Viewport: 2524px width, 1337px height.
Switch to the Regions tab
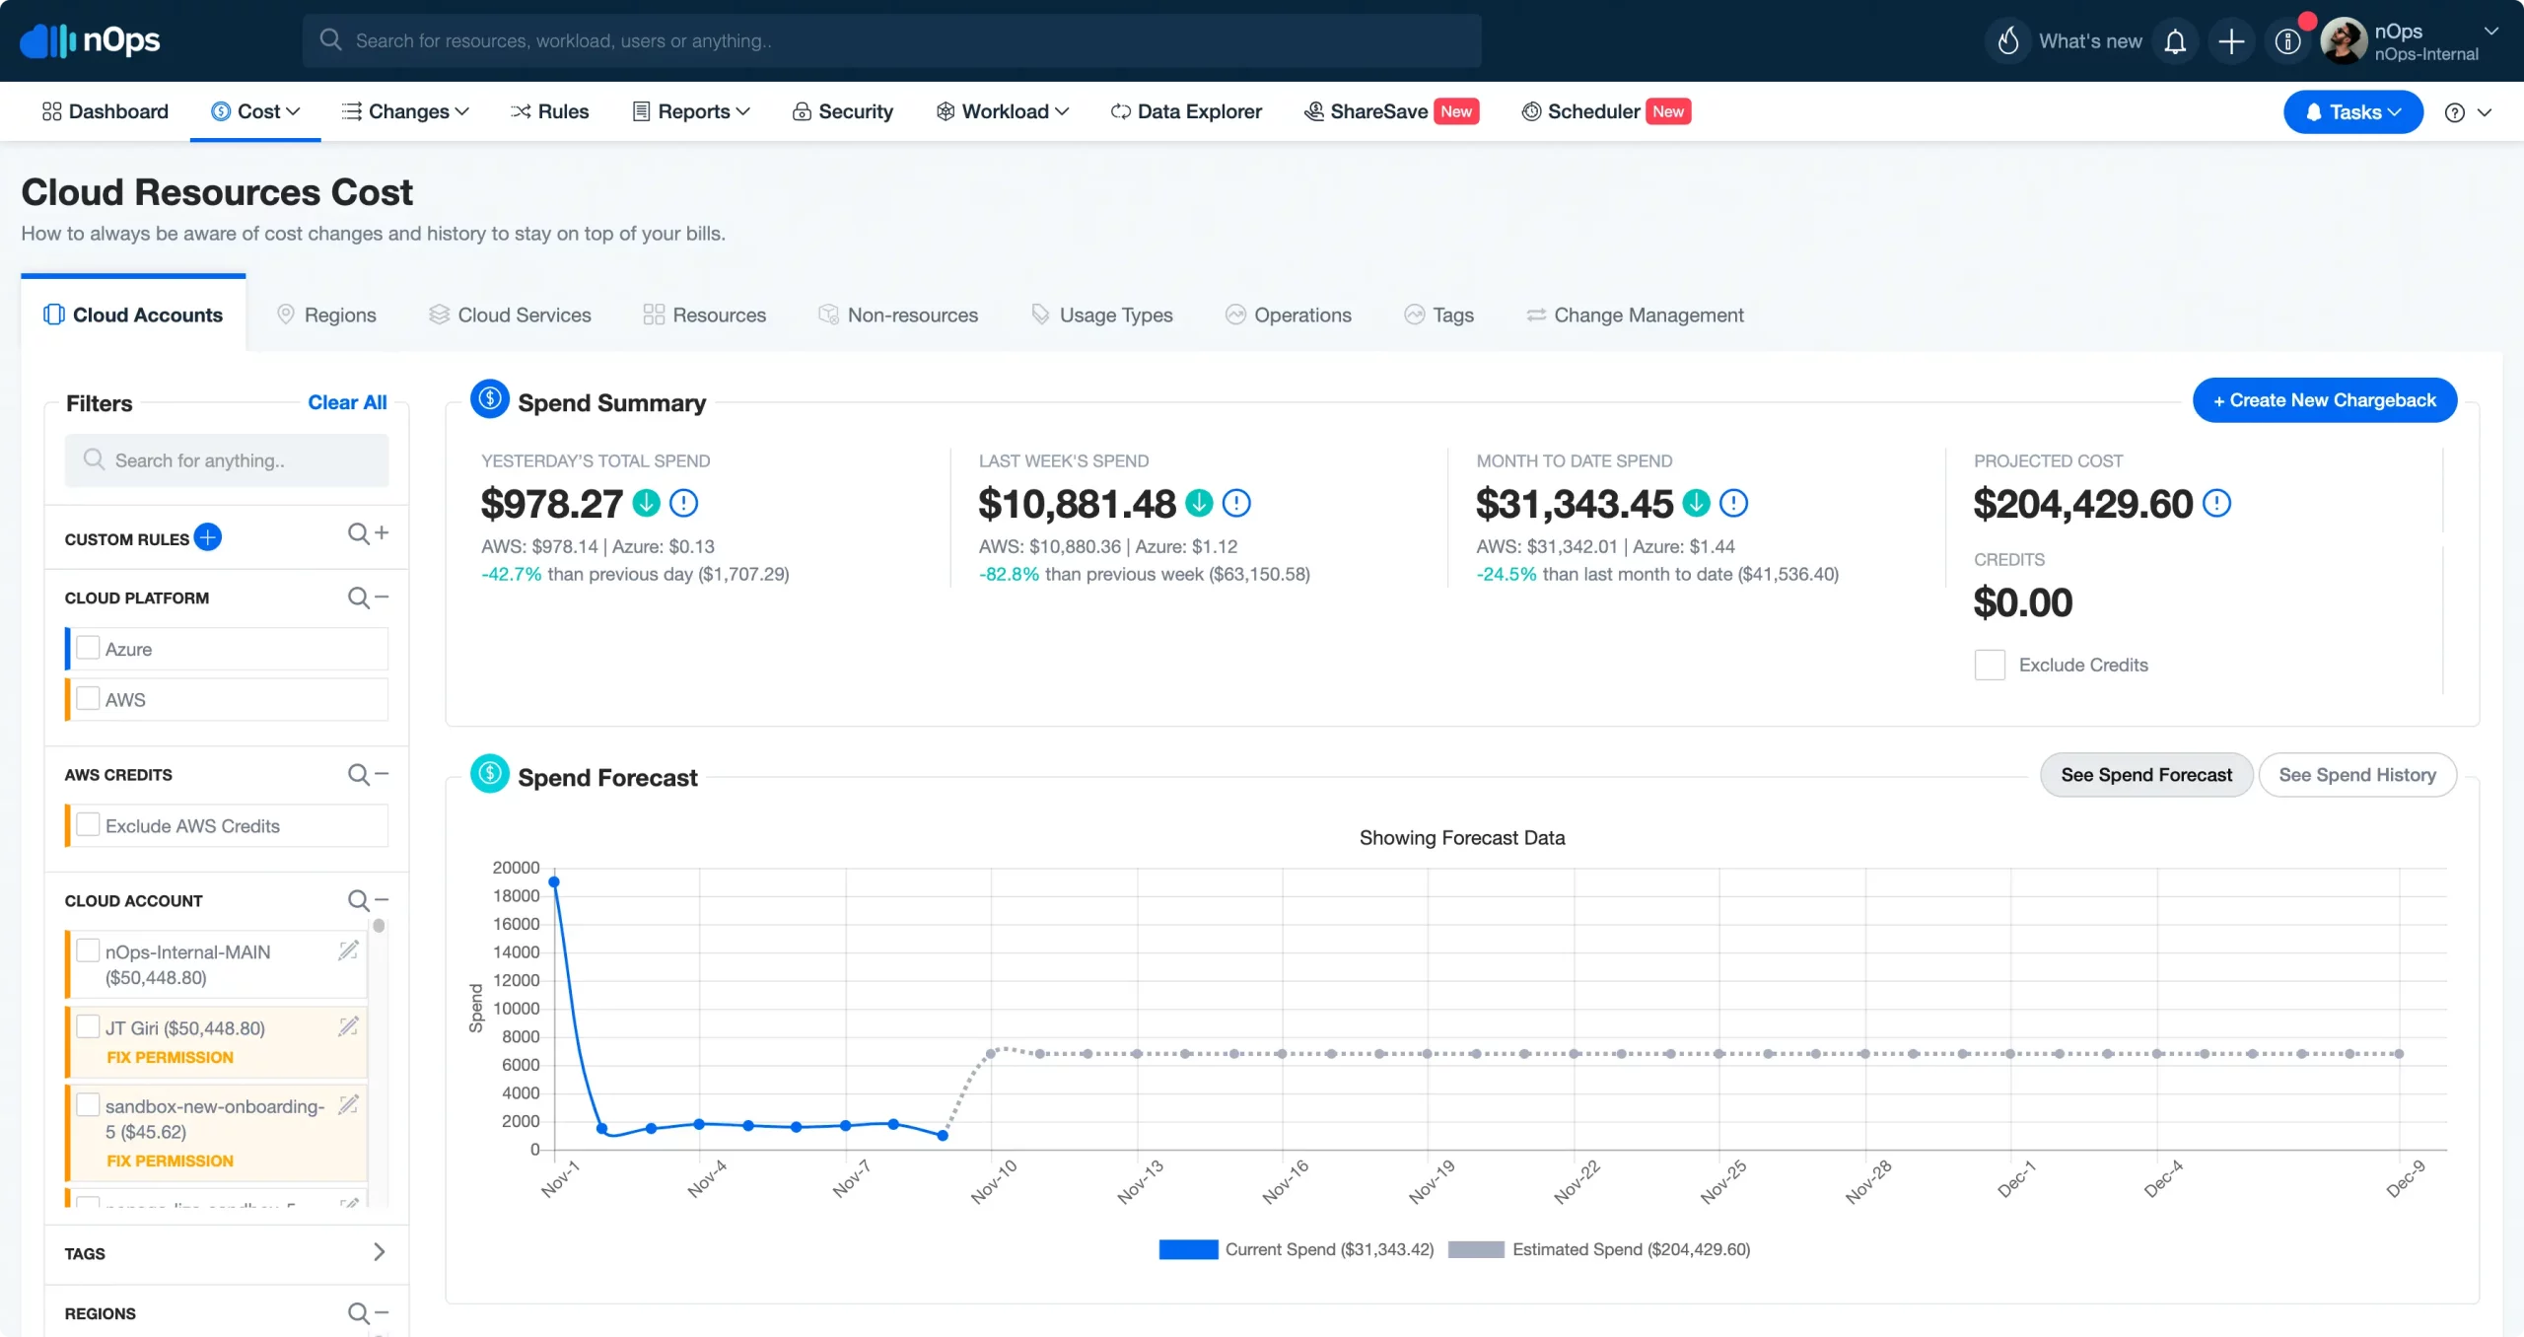click(x=326, y=315)
